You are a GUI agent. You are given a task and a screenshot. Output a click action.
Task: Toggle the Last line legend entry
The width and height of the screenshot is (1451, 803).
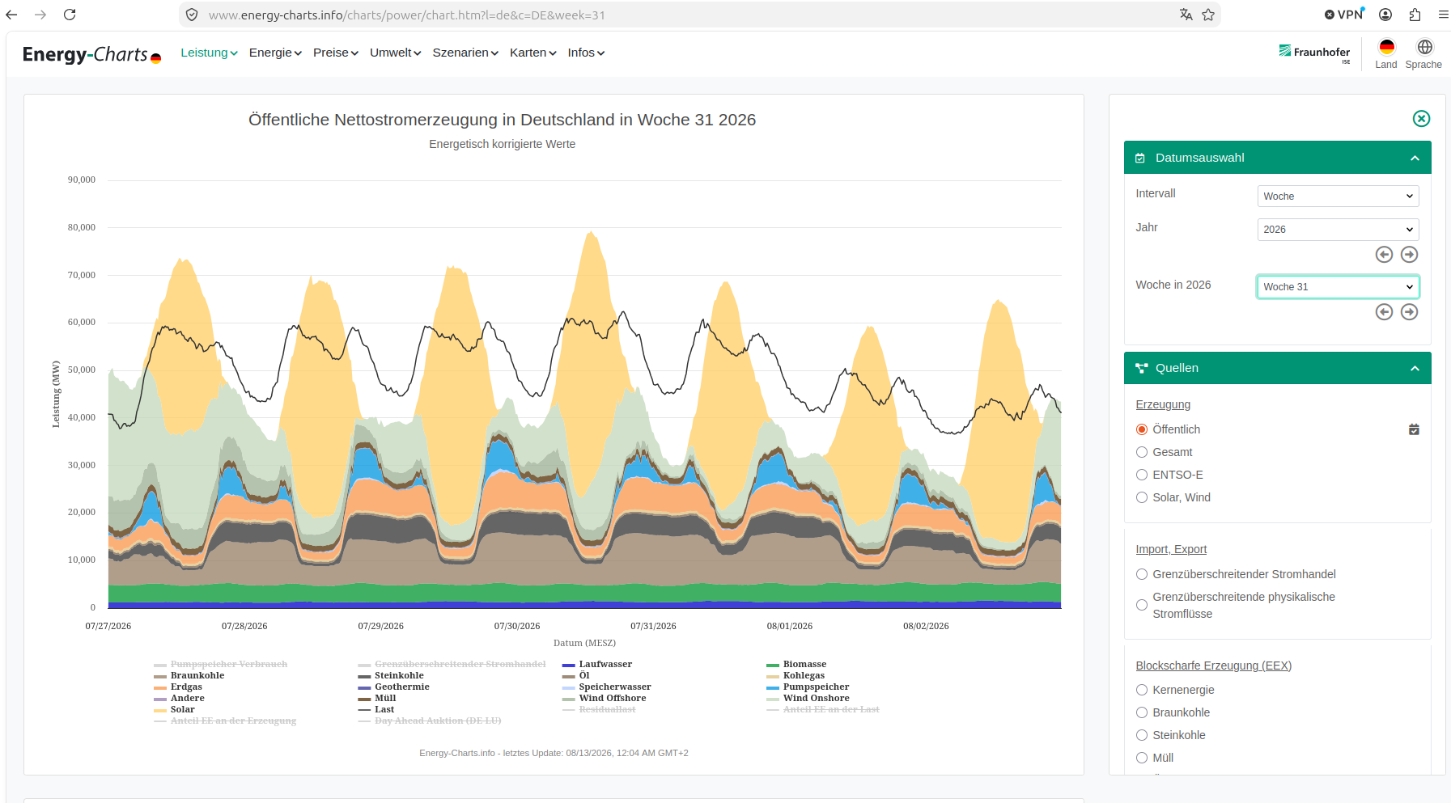coord(376,709)
